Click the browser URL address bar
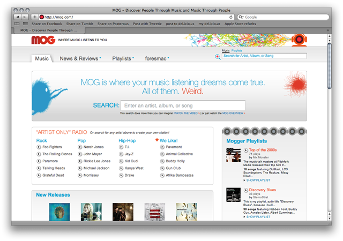The width and height of the screenshot is (343, 241). click(137, 17)
